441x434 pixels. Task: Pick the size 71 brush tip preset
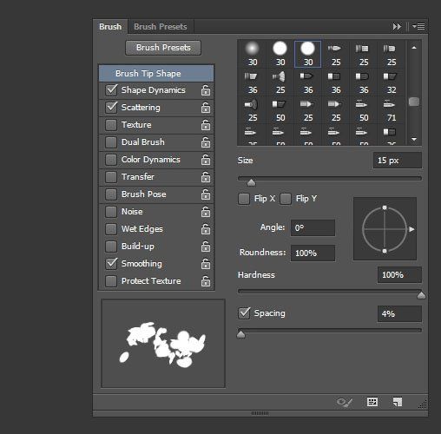[392, 110]
